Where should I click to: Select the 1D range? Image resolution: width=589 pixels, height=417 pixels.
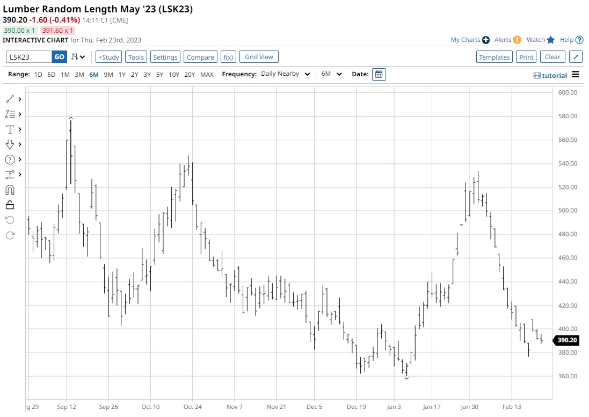pyautogui.click(x=38, y=75)
